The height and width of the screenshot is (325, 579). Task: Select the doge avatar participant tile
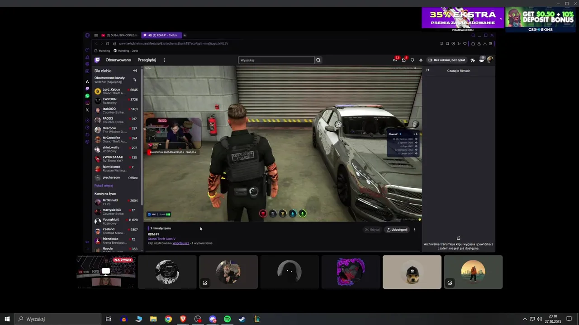tap(412, 272)
